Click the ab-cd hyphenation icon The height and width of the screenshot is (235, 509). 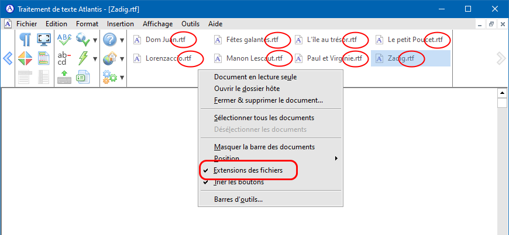click(64, 58)
